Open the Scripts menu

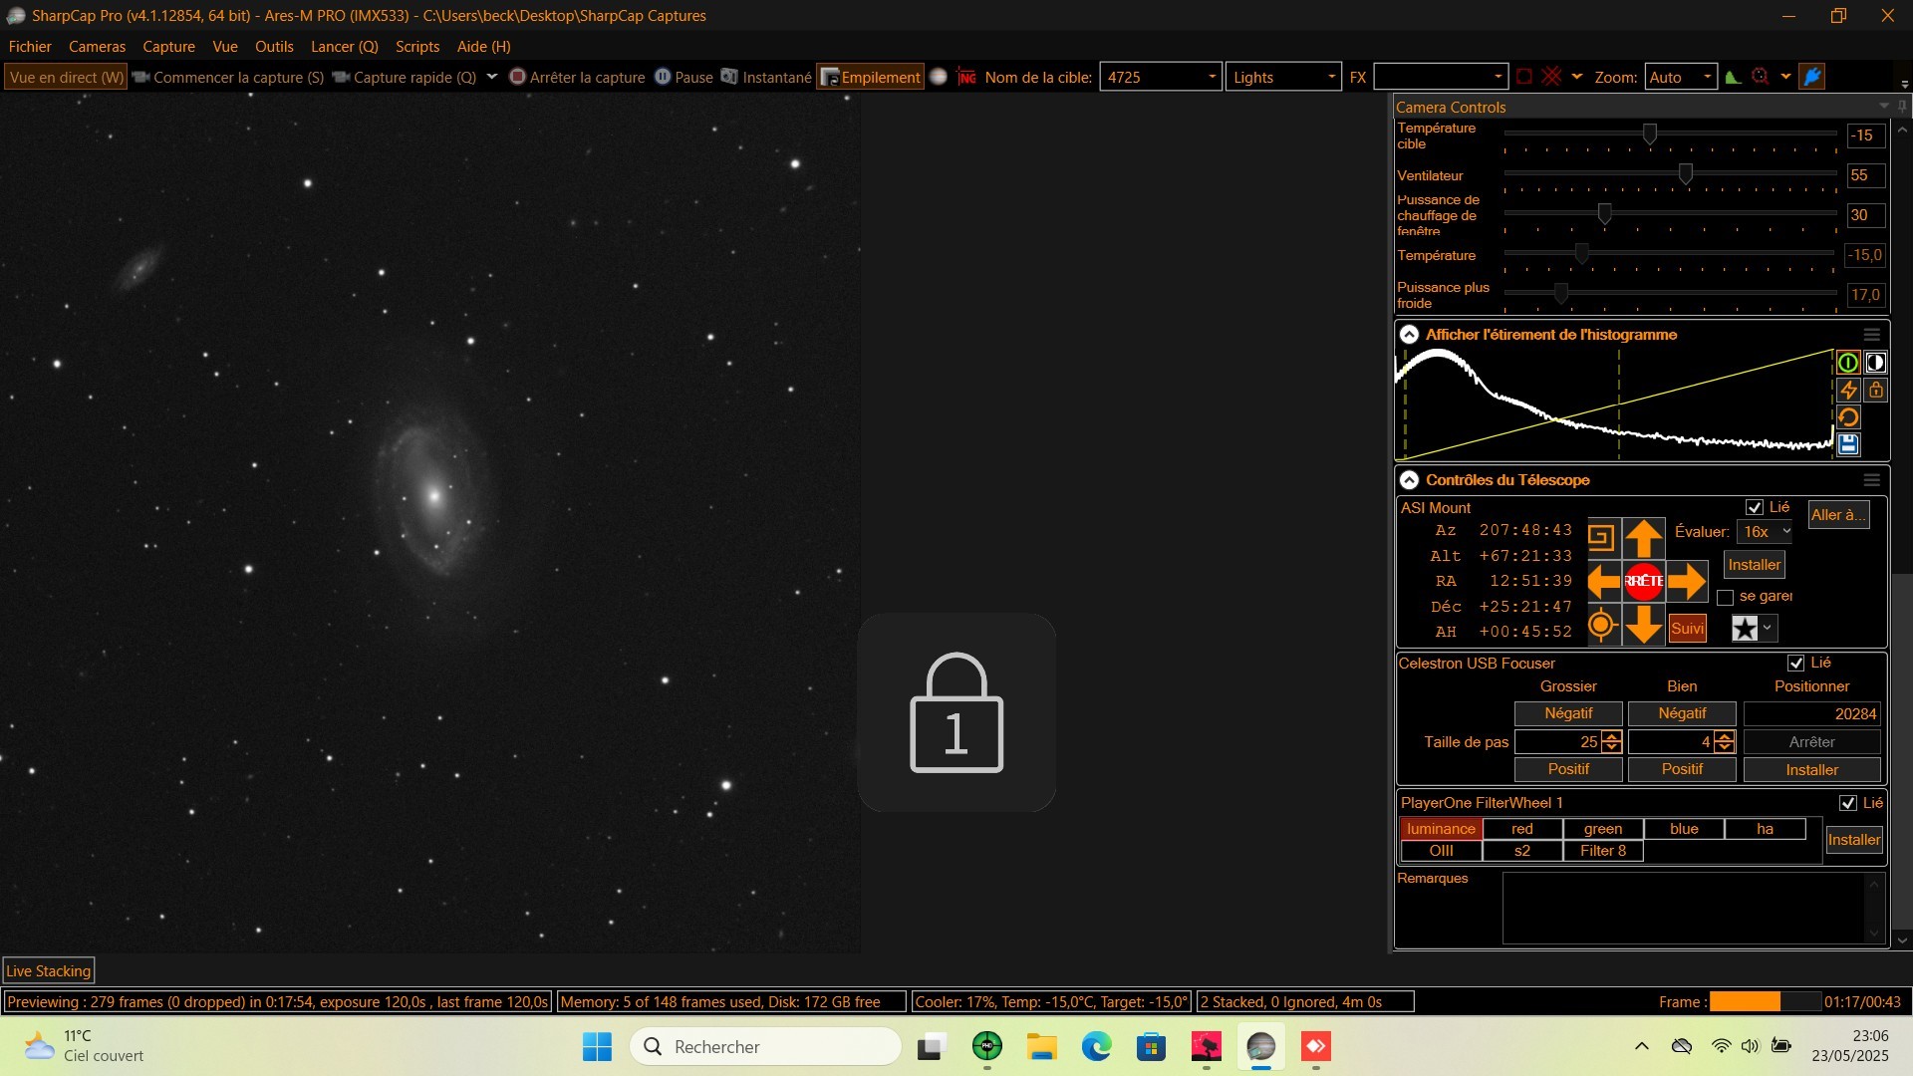point(417,47)
